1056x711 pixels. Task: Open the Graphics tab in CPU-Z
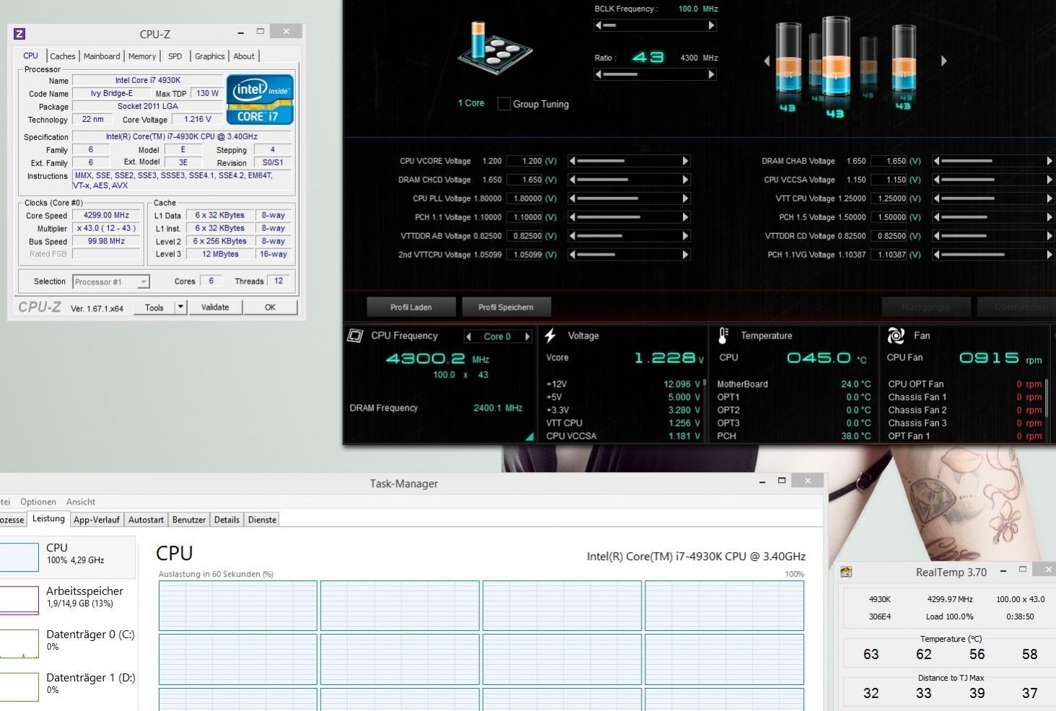pyautogui.click(x=209, y=56)
